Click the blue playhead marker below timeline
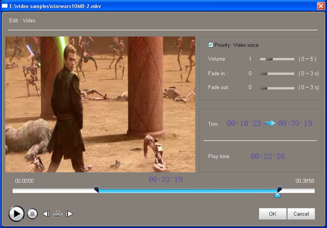This screenshot has width=327, height=228. pos(277,195)
